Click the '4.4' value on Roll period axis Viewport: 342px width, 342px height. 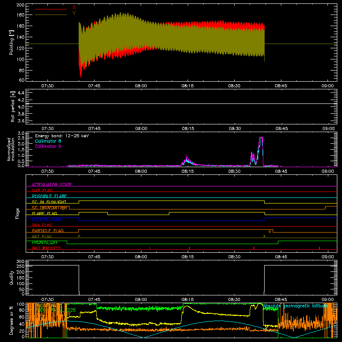[x=21, y=93]
